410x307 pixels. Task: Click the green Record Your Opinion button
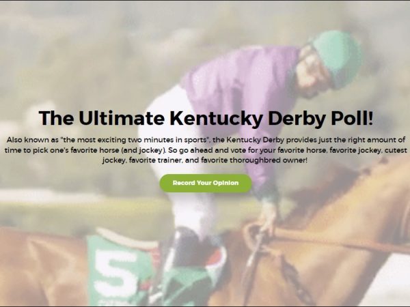coord(206,183)
